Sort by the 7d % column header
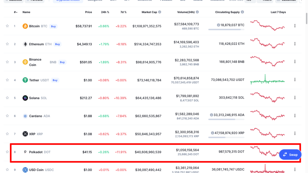Screen dimensions: 308x173 click(123, 12)
